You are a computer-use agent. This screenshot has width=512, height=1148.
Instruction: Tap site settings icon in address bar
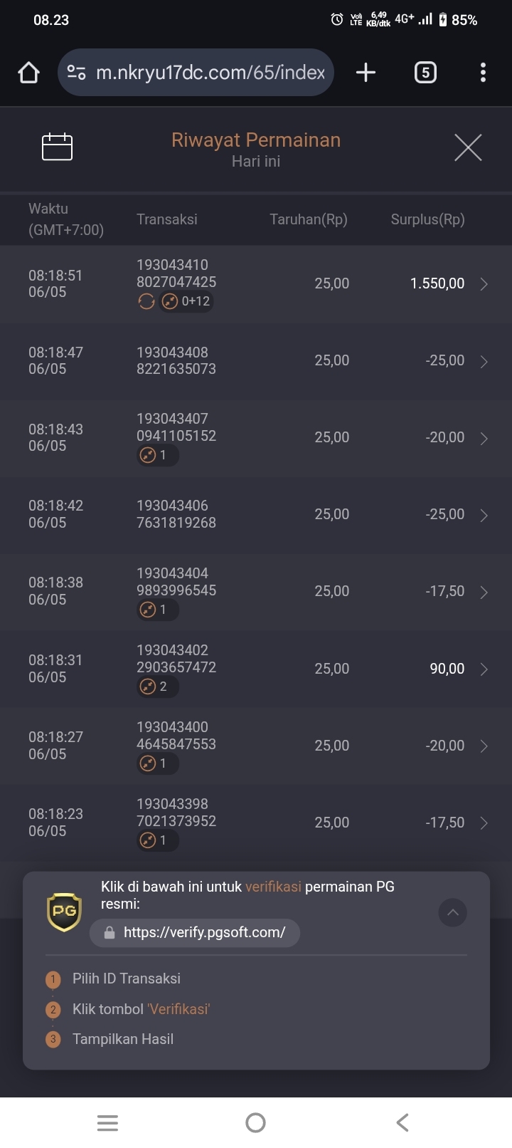[x=76, y=72]
